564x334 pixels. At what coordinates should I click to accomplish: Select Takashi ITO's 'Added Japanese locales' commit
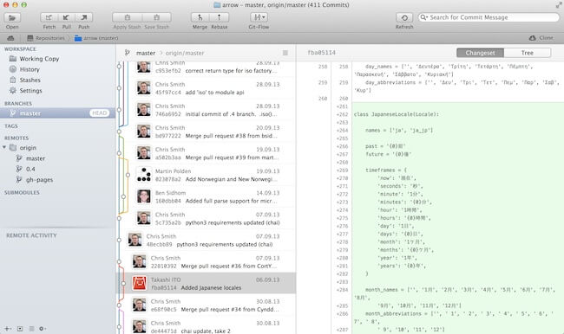(207, 284)
